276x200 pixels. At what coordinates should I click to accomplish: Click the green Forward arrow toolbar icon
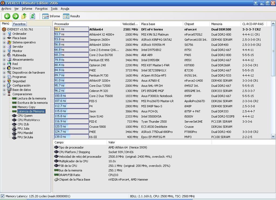pyautogui.click(x=15, y=16)
